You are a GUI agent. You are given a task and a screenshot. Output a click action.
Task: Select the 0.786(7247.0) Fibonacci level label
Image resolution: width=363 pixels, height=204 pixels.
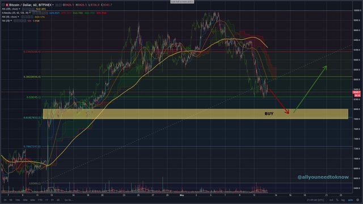(32, 146)
